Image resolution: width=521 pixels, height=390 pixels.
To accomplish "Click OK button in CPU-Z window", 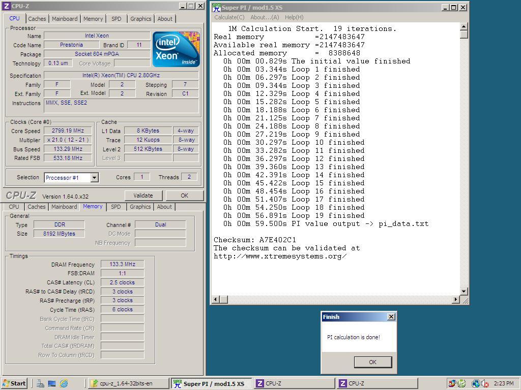I will [x=184, y=196].
